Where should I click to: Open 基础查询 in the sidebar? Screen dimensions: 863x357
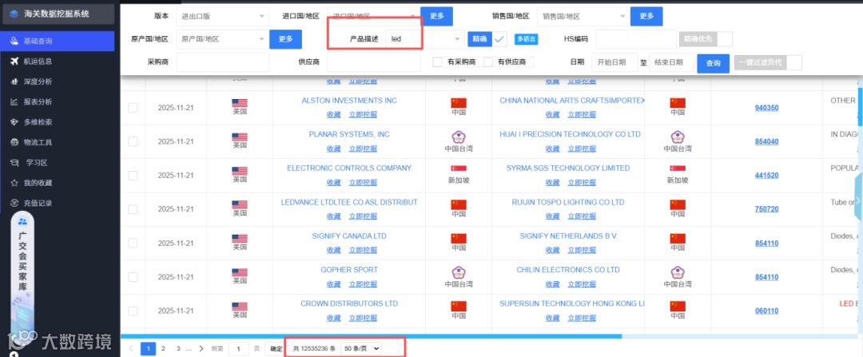[58, 42]
